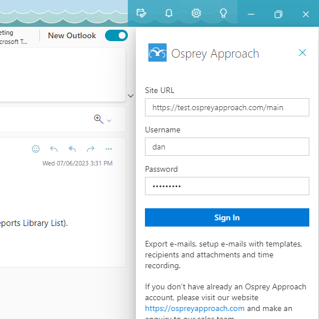Forward the email
319x319 pixels.
91,149
